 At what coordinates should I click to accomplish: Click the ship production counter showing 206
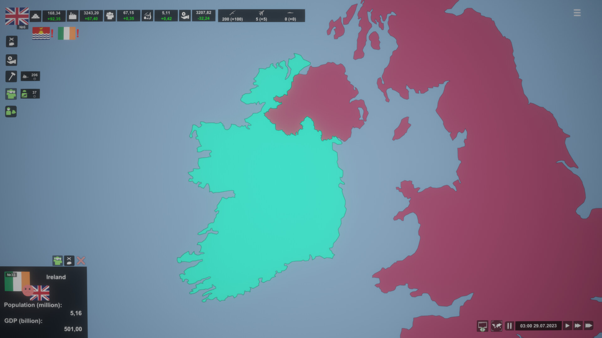click(x=30, y=76)
